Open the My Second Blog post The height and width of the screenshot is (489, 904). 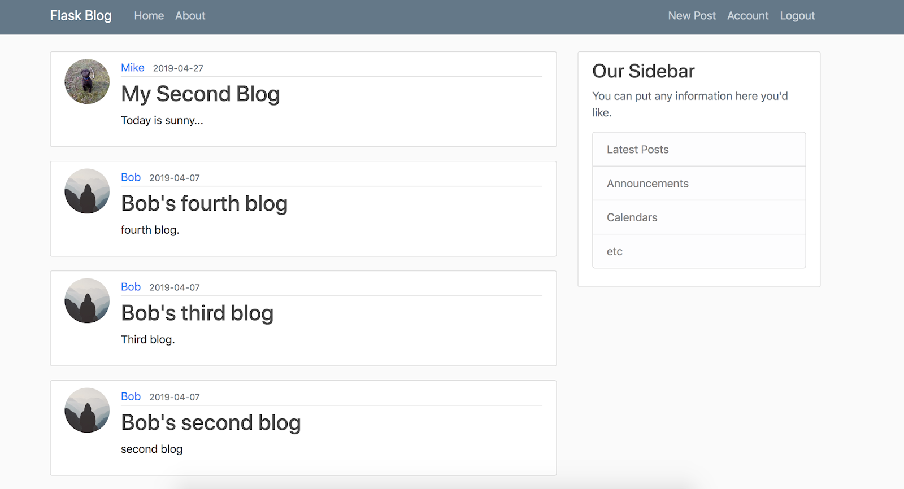[201, 94]
